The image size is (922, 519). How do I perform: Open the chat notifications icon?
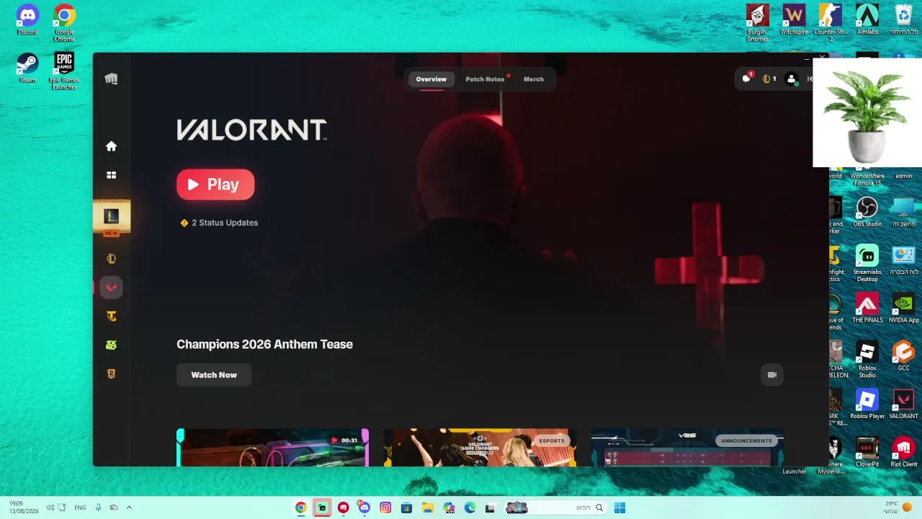[747, 79]
